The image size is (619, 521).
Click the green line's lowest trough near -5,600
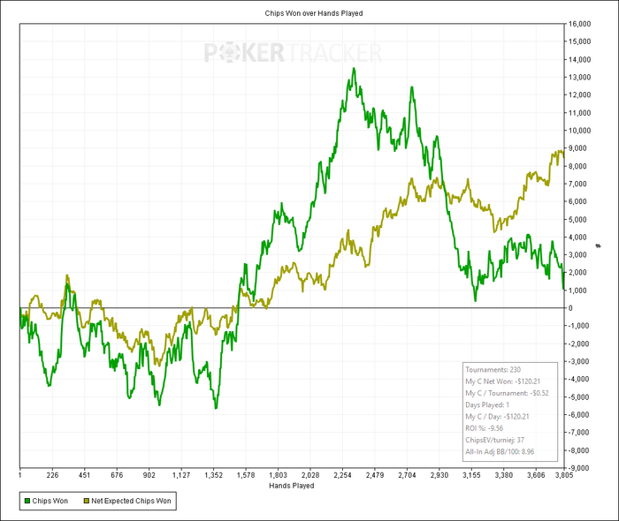point(216,407)
